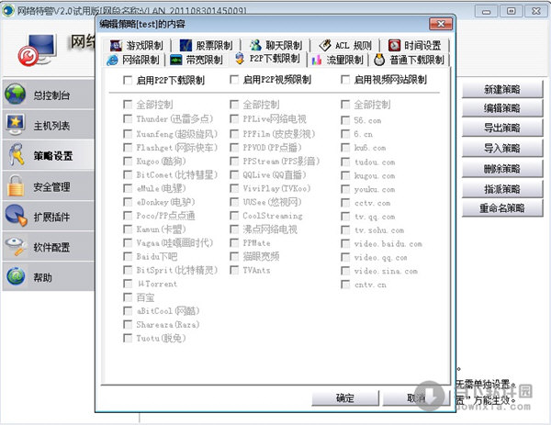This screenshot has height=425, width=551.
Task: Enable 启用视频网站限制 checkbox
Action: click(345, 80)
